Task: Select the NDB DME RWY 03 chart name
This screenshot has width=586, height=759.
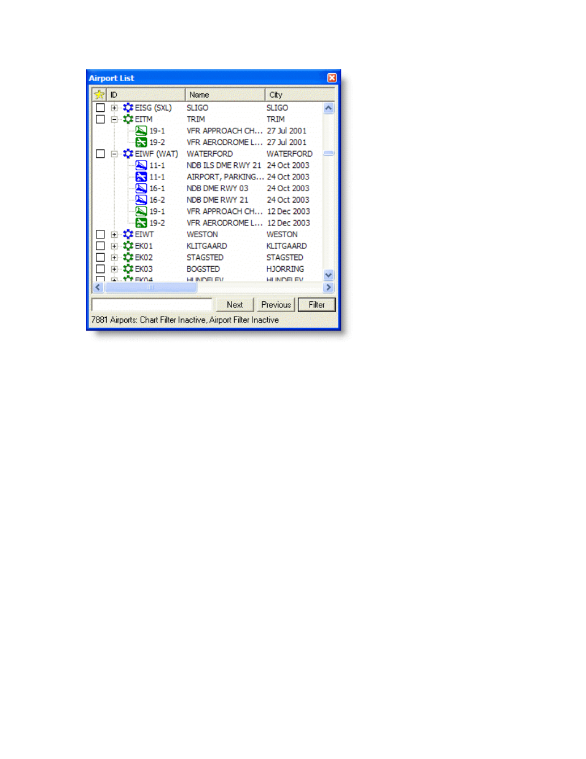Action: 217,188
